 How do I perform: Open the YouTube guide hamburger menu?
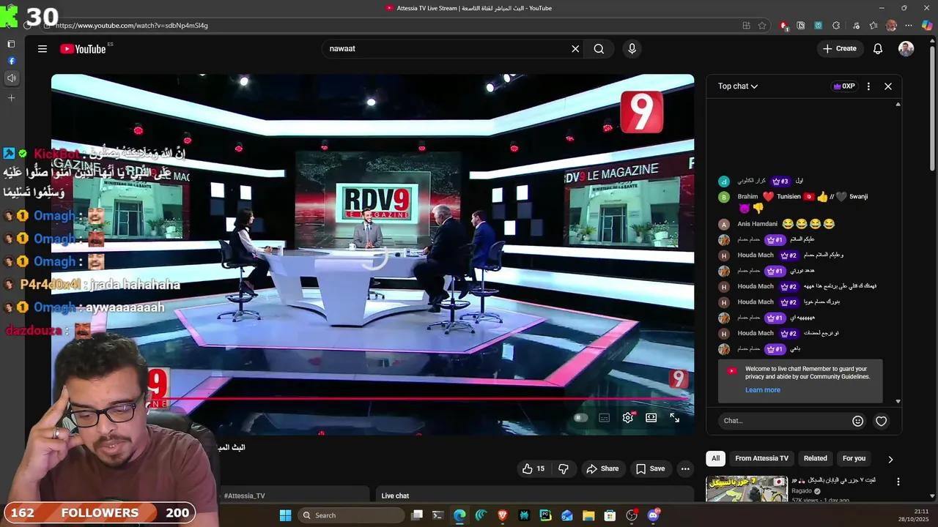point(43,49)
